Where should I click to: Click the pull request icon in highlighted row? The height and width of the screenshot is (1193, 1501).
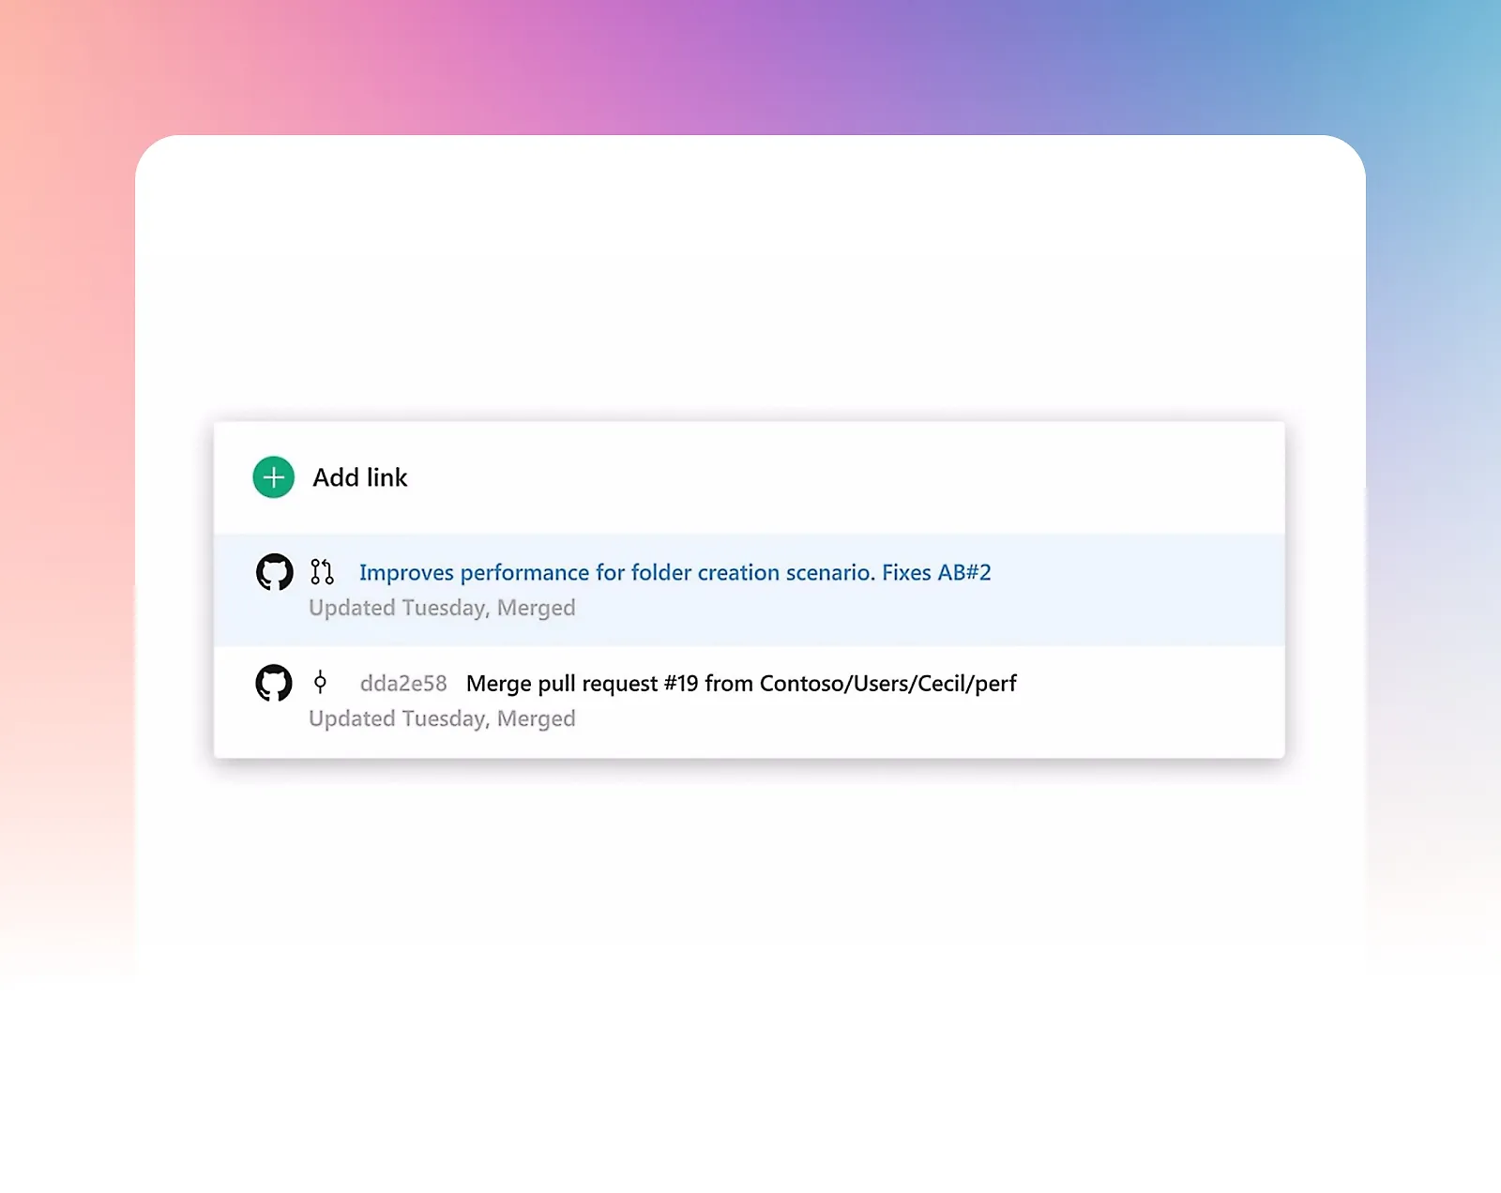(322, 571)
